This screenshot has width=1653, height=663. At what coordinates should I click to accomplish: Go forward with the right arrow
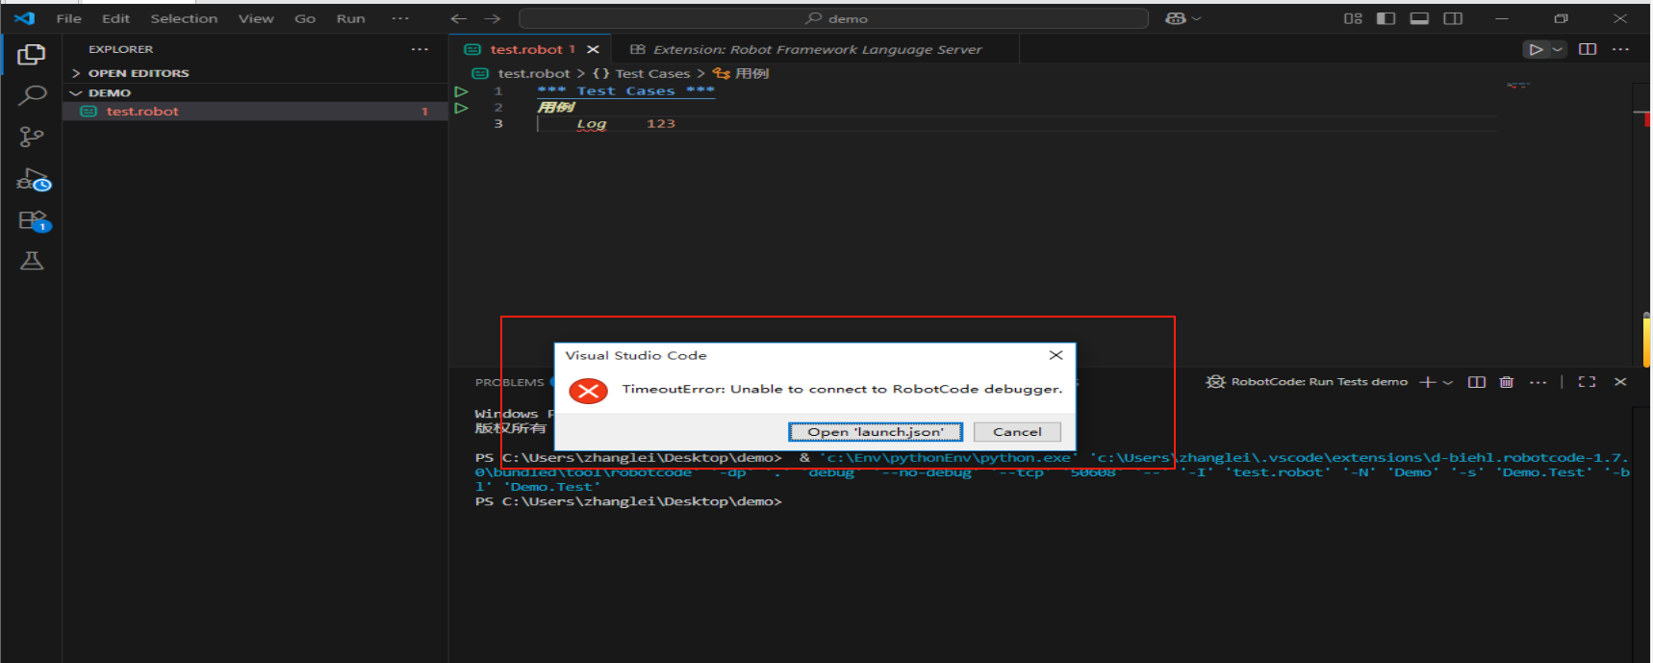[x=492, y=18]
